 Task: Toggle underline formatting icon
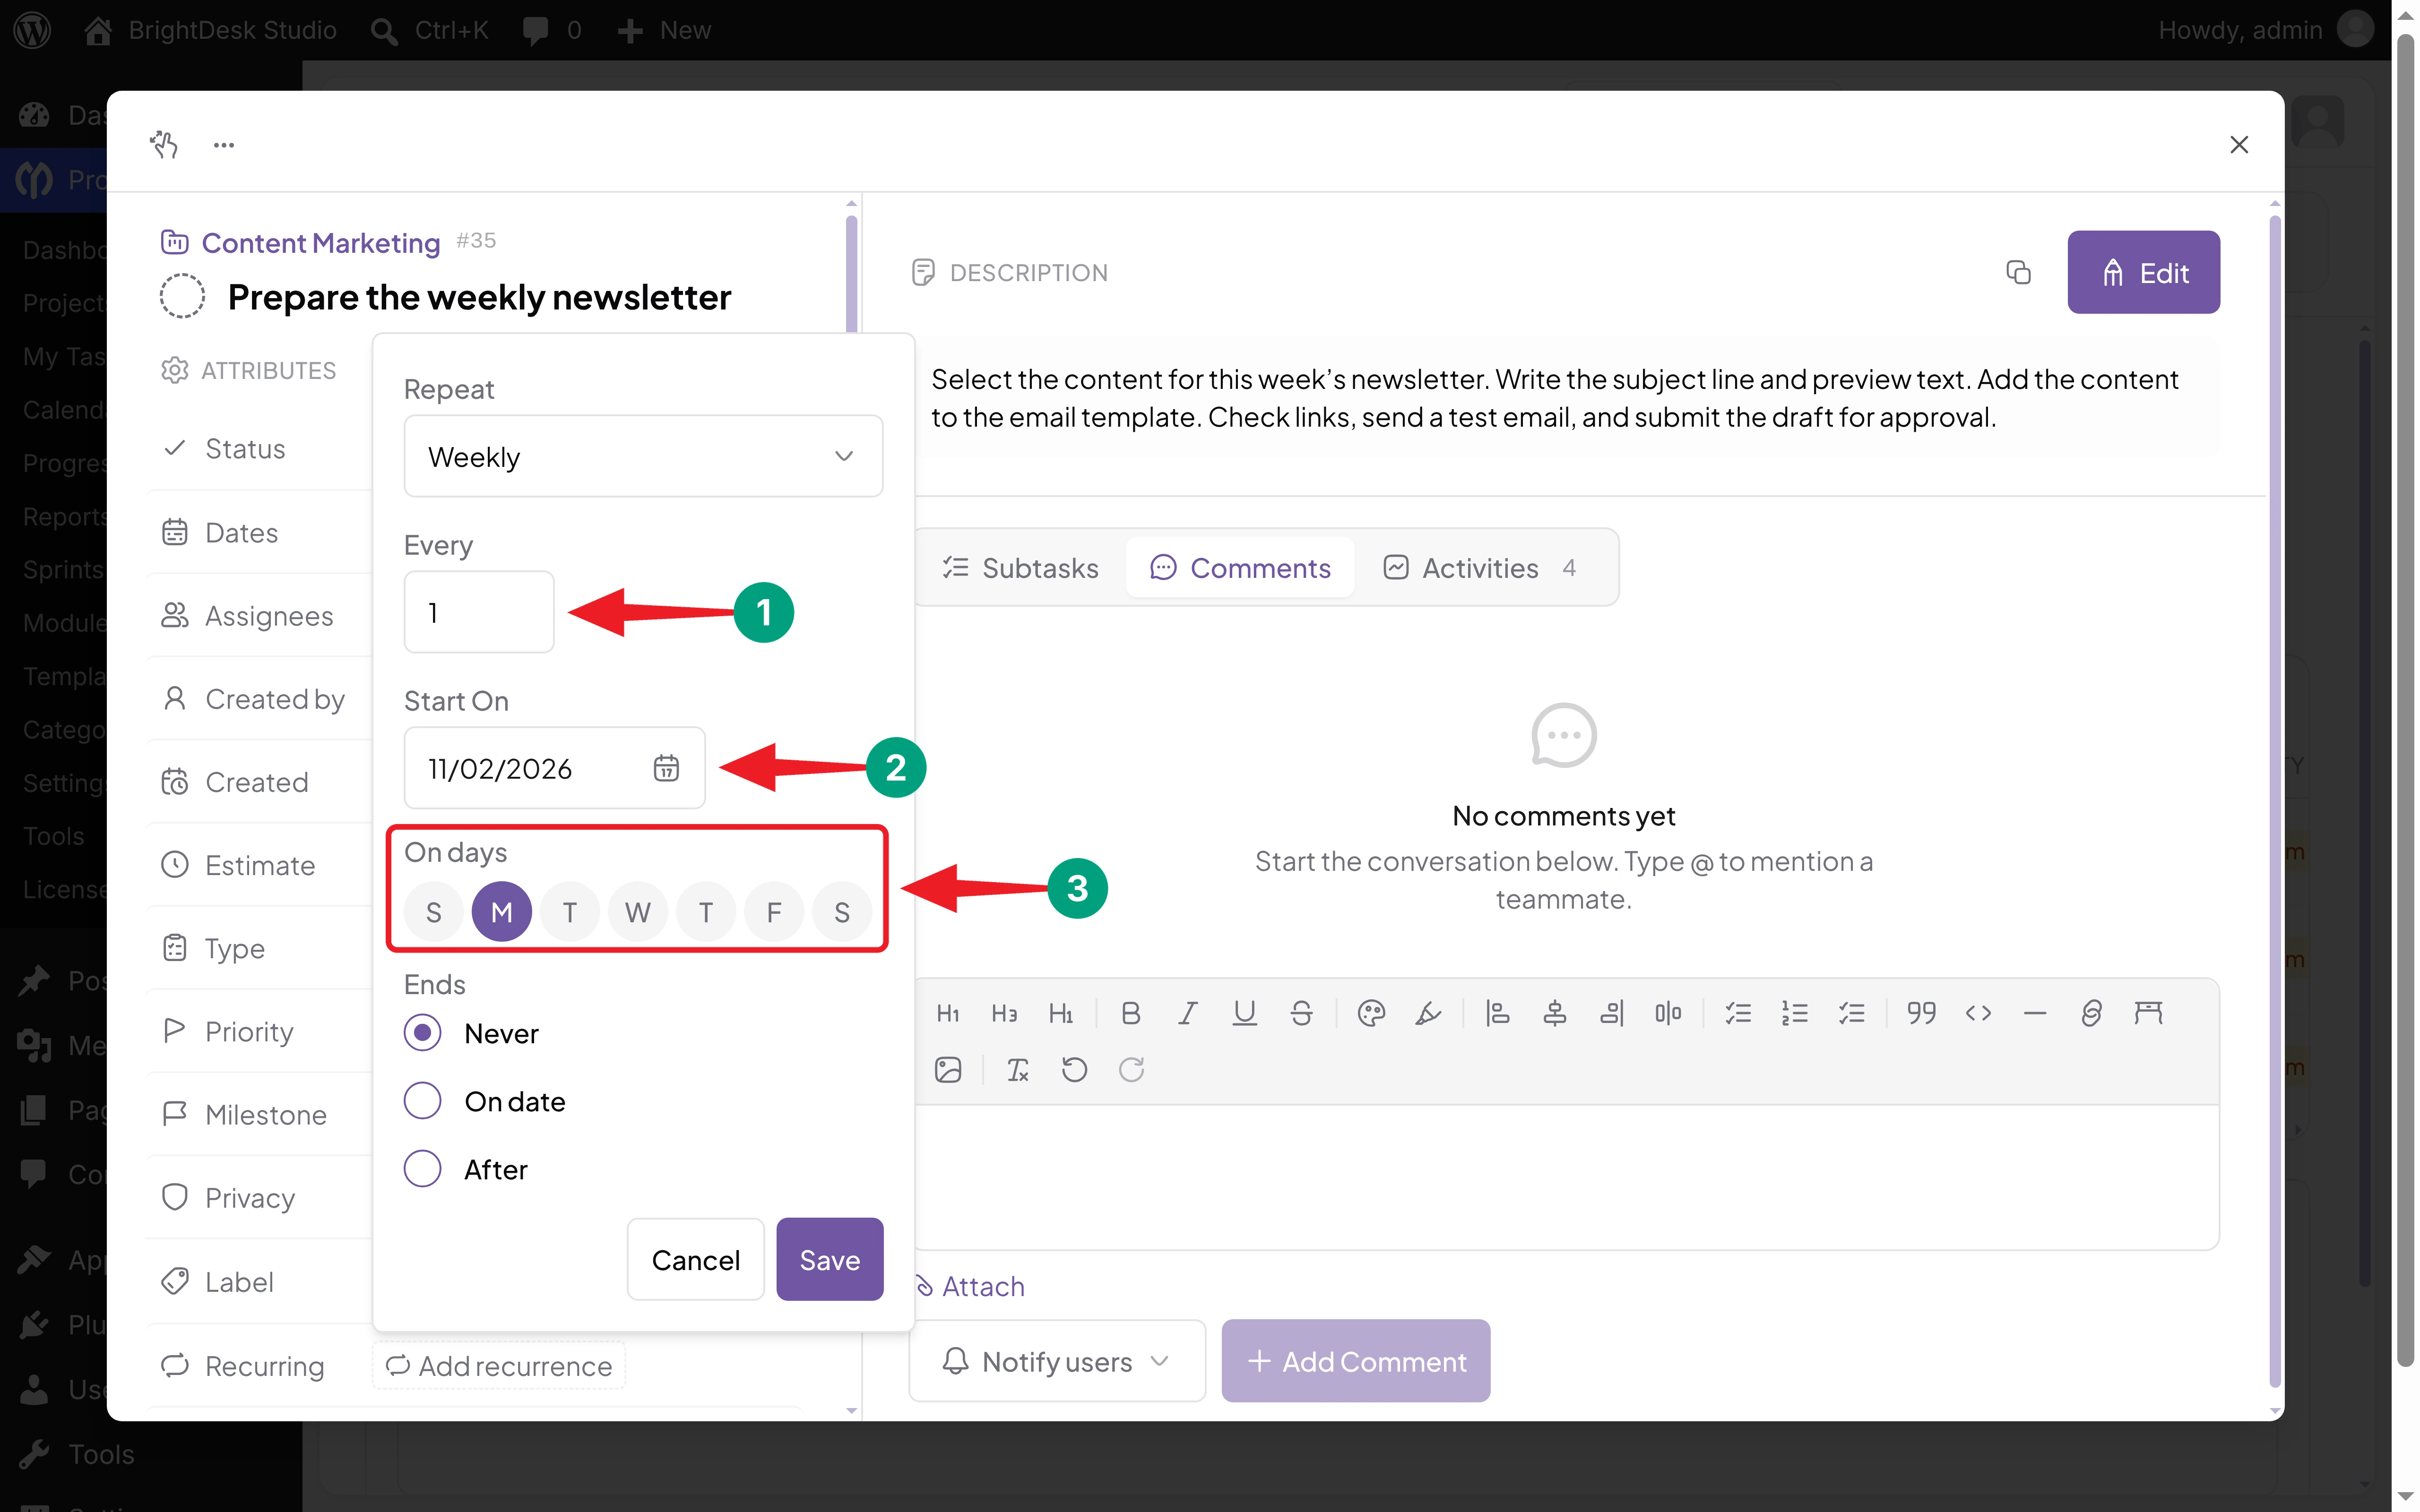pyautogui.click(x=1244, y=1013)
